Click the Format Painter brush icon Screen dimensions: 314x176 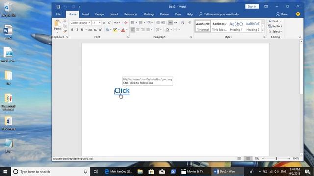tap(65, 31)
